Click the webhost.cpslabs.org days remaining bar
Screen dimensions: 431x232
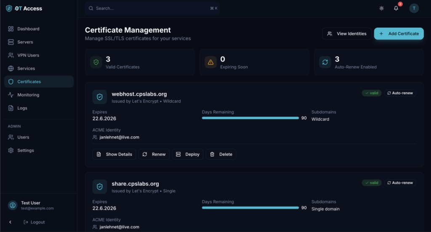[250, 118]
